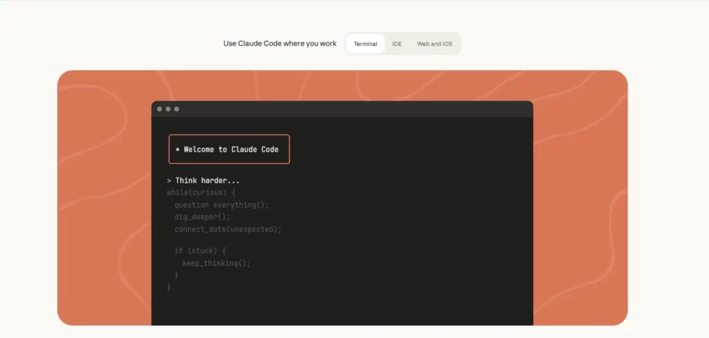Open the Web and iOS tab
Viewport: 709px width, 338px height.
(435, 44)
